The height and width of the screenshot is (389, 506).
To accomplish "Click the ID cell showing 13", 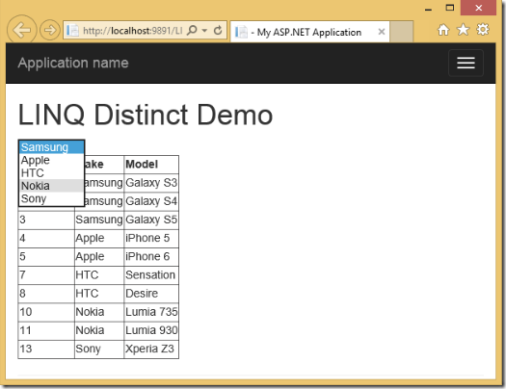I will tap(46, 349).
